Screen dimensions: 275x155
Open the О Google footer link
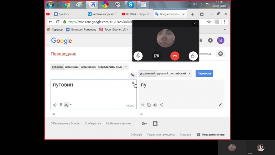[136, 135]
